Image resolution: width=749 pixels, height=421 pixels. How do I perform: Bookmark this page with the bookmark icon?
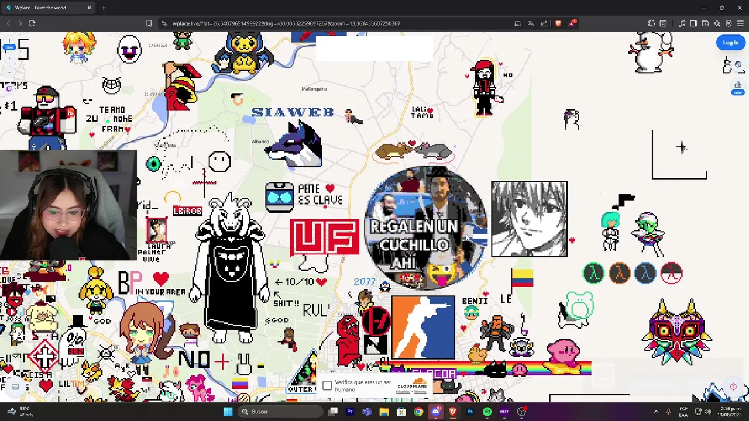tap(149, 23)
